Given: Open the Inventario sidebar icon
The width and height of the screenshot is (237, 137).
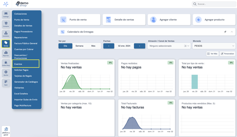Looking at the screenshot, I should [x=6, y=34].
